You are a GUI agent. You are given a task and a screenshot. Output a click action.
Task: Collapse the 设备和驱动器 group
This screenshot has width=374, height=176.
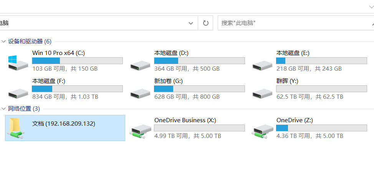click(x=3, y=42)
